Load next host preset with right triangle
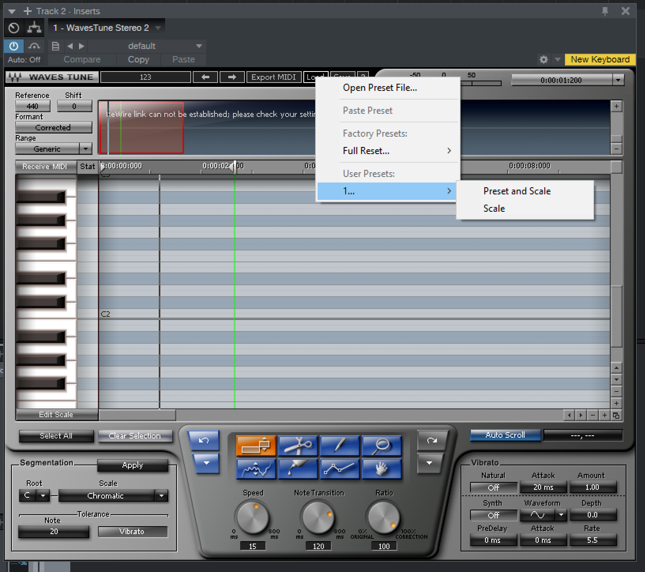 81,46
